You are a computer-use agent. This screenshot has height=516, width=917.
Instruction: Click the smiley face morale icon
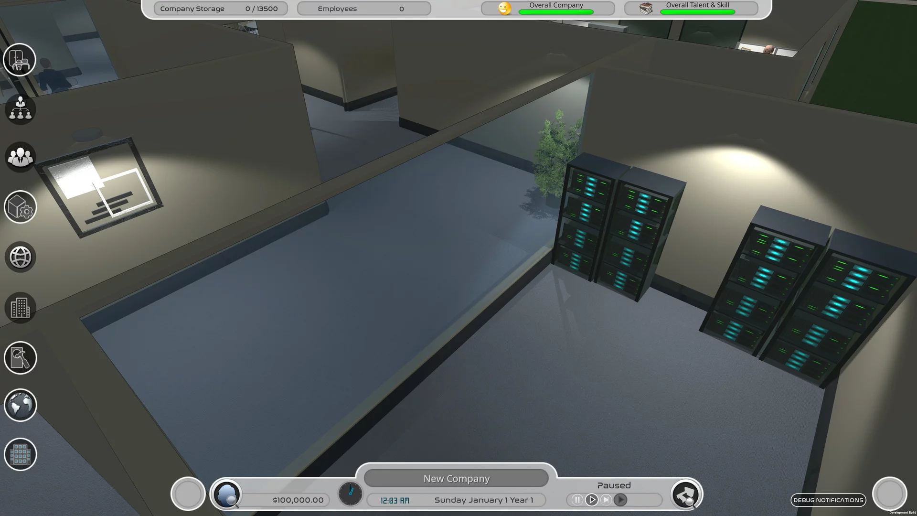(504, 8)
